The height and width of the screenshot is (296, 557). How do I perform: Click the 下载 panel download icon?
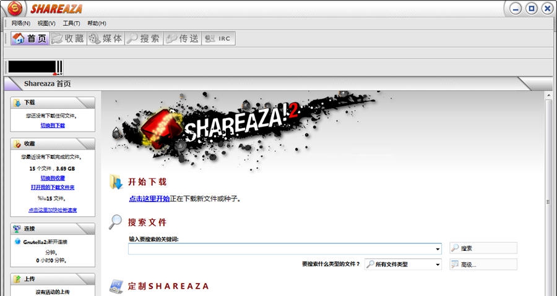pyautogui.click(x=17, y=103)
